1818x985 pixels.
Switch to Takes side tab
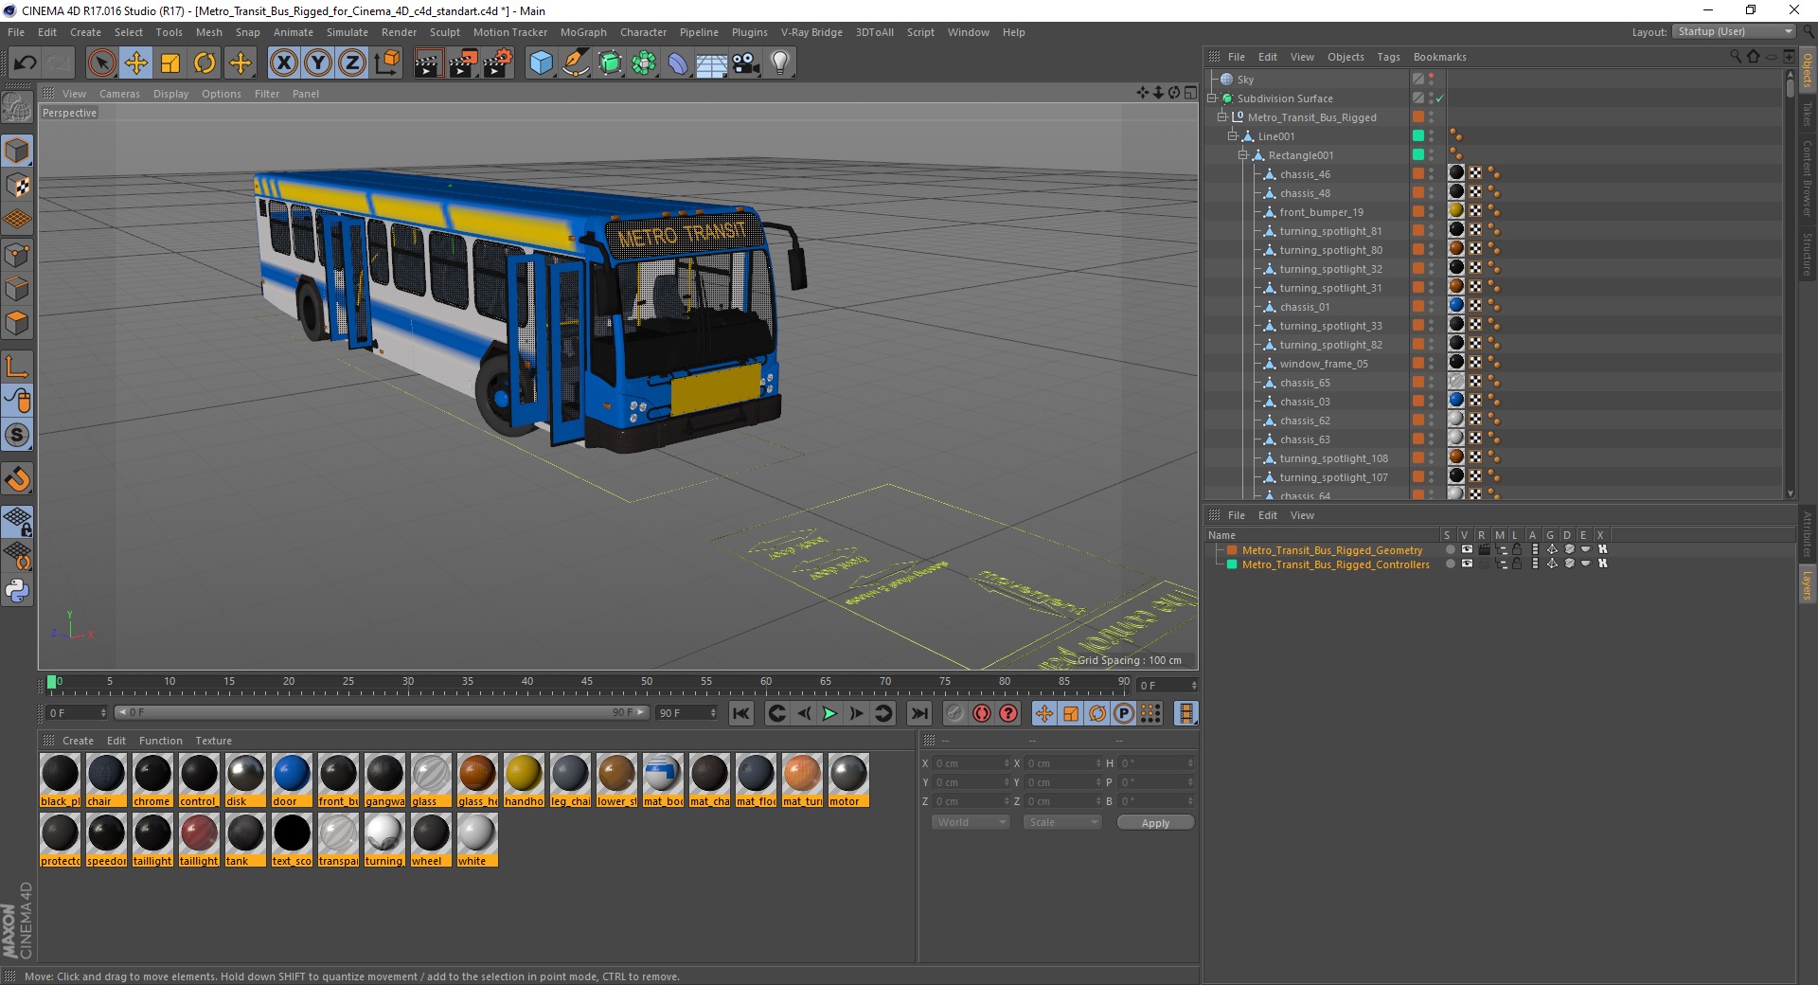pyautogui.click(x=1808, y=114)
